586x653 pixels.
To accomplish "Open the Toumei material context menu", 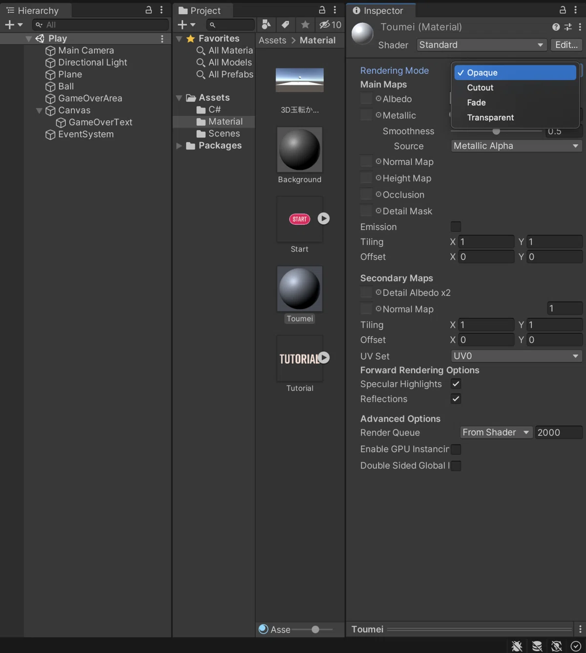I will tap(580, 27).
